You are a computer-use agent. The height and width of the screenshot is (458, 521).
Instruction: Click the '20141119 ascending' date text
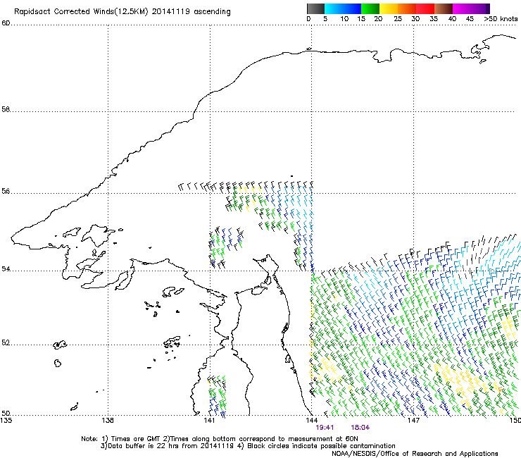tap(191, 12)
